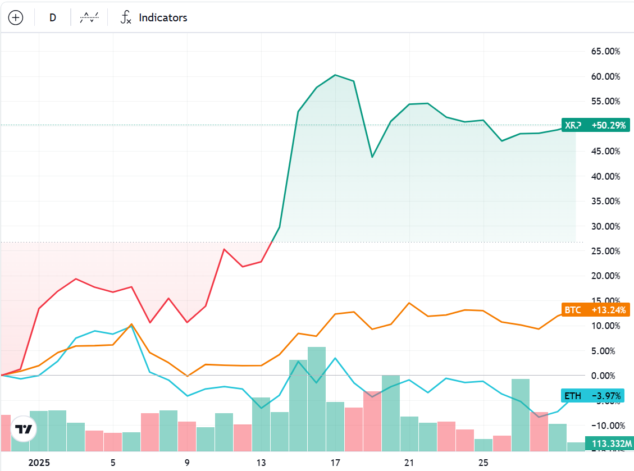The height and width of the screenshot is (471, 634).
Task: Open the D timeframe dropdown
Action: click(52, 17)
